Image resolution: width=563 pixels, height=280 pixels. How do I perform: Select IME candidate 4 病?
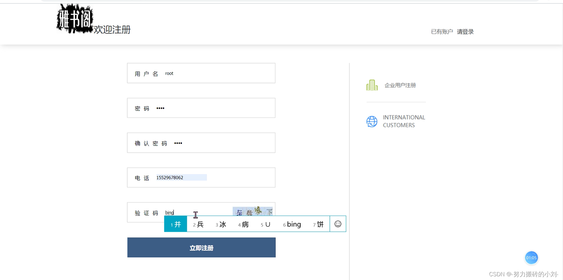[x=243, y=224]
